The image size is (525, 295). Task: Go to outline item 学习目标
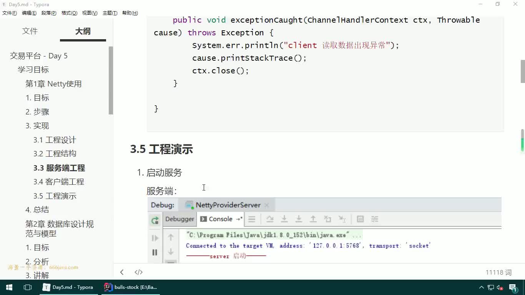[33, 70]
